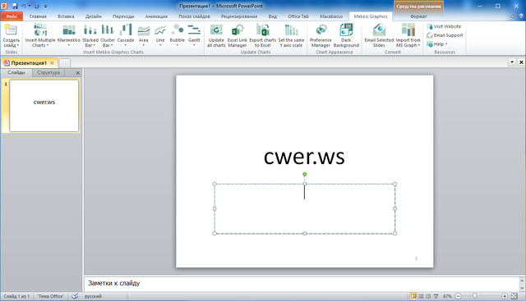This screenshot has height=301, width=526.
Task: Expand the Marimekko dropdown arrow
Action: point(69,45)
